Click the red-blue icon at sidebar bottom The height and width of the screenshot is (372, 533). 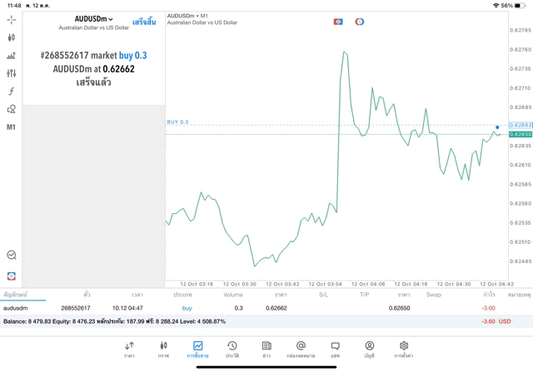point(11,275)
